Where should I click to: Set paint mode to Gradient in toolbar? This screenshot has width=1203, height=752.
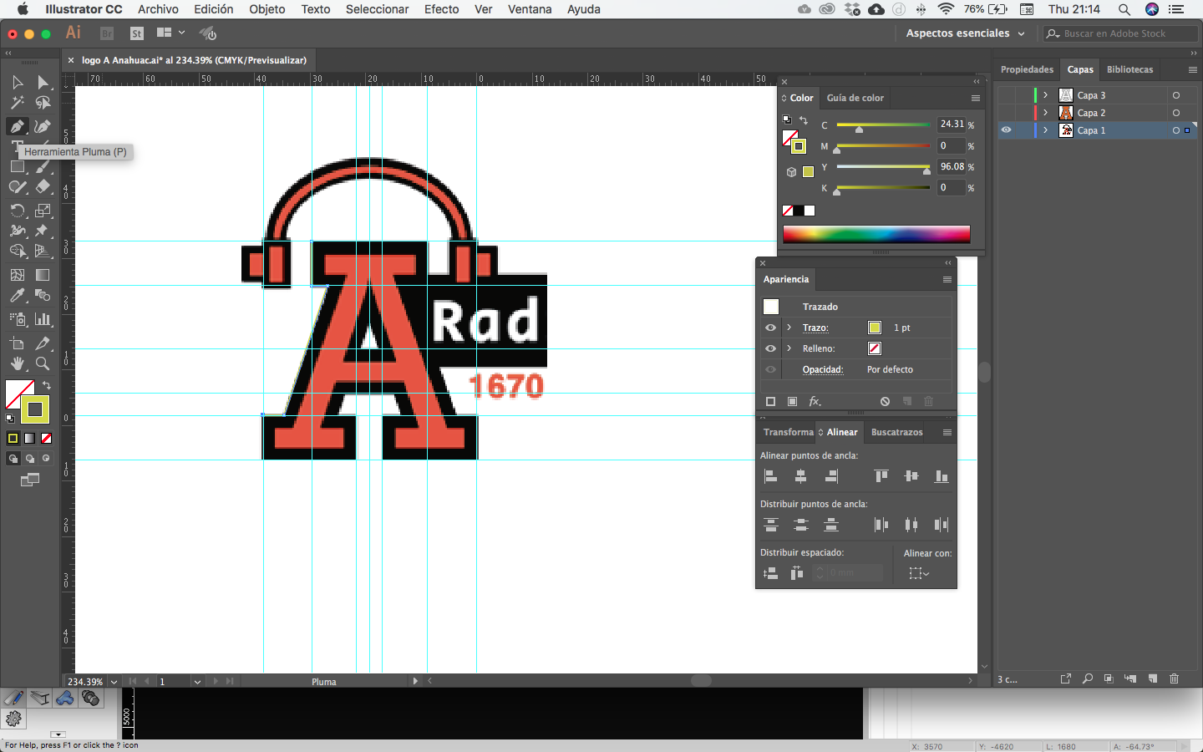29,438
